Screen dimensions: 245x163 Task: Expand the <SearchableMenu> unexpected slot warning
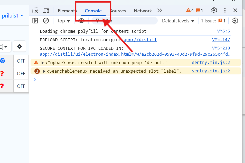(44, 71)
